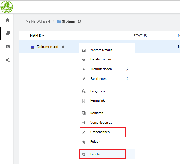
Task: Open the Shared with me sidebar icon
Action: (8, 47)
